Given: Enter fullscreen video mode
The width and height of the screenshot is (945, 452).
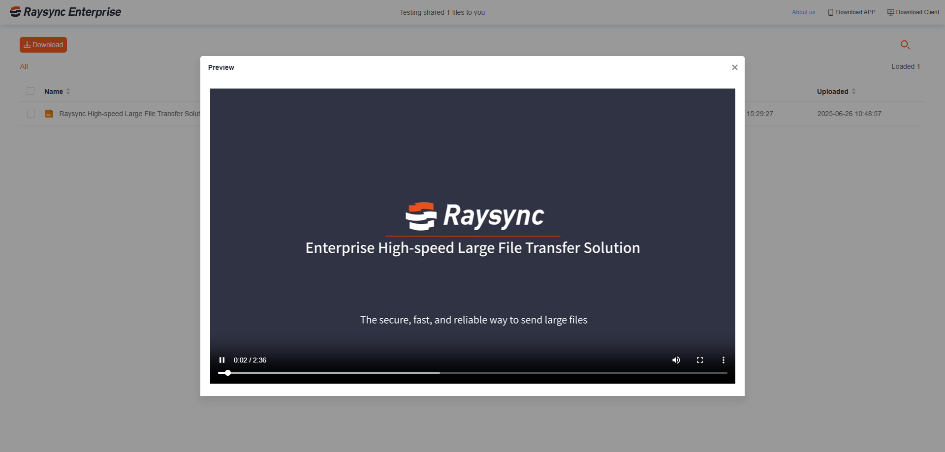Looking at the screenshot, I should (700, 360).
